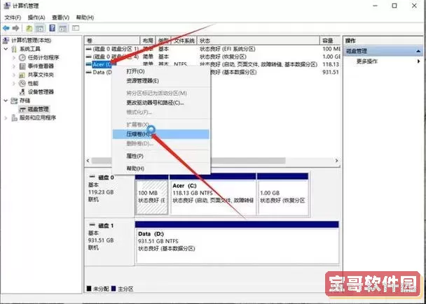
Task: Click the 性能 gauge icon in tree
Action: point(22,83)
